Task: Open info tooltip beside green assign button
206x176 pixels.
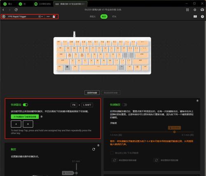Action: (x=42, y=117)
